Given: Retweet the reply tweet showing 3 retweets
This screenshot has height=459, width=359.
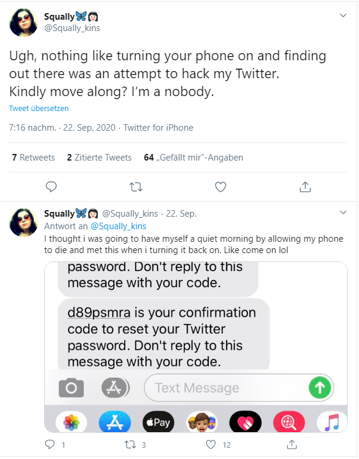Looking at the screenshot, I should pyautogui.click(x=131, y=445).
